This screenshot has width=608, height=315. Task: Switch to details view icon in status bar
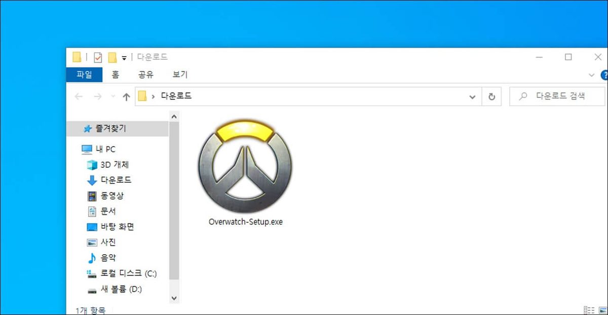(589, 310)
